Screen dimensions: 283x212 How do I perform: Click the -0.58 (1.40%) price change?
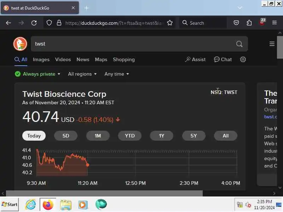point(98,119)
